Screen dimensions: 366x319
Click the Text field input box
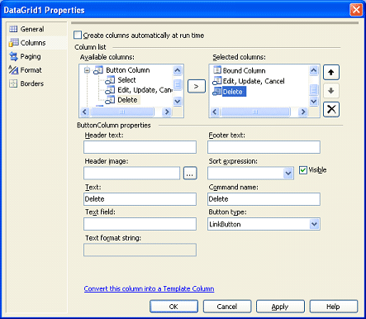140,224
